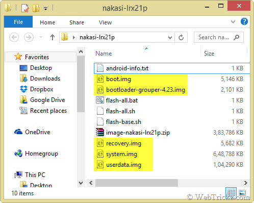254x203 pixels.
Task: Open the recent locations dropdown arrow
Action: click(x=41, y=37)
